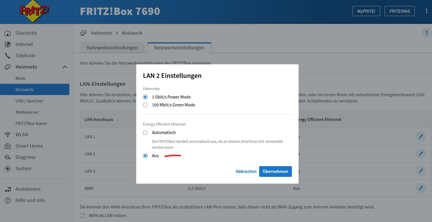The image size is (432, 222).
Task: Edit WAN settings pencil icon
Action: coord(420,188)
